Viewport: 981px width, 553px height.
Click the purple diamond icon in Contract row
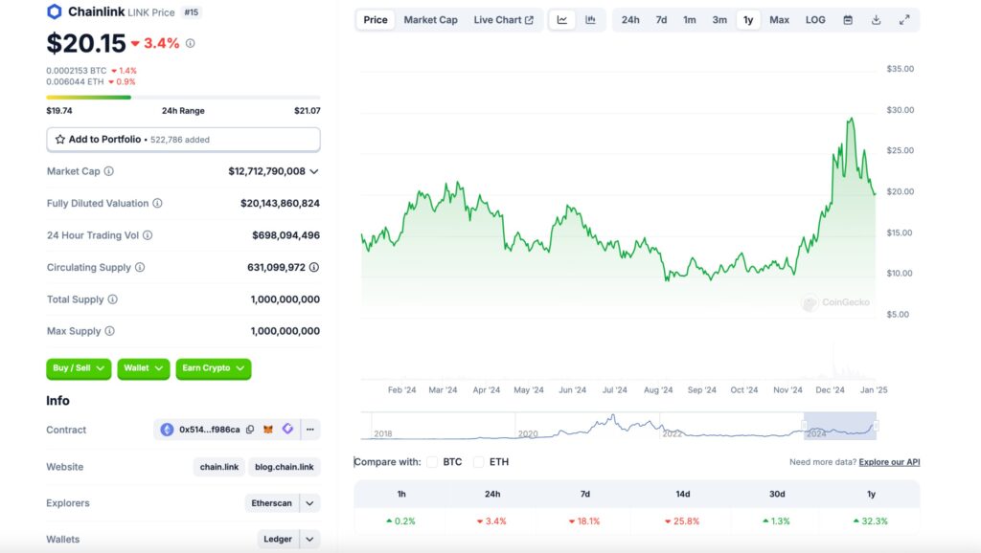287,429
